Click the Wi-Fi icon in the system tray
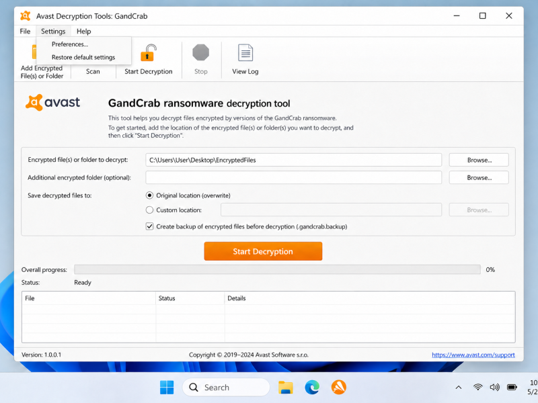Viewport: 538px width, 403px height. coord(477,388)
